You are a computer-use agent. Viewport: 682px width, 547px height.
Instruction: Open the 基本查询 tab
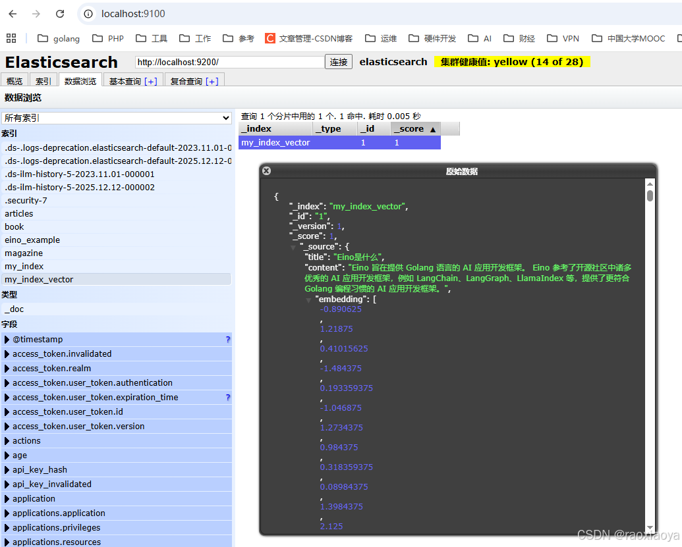133,81
